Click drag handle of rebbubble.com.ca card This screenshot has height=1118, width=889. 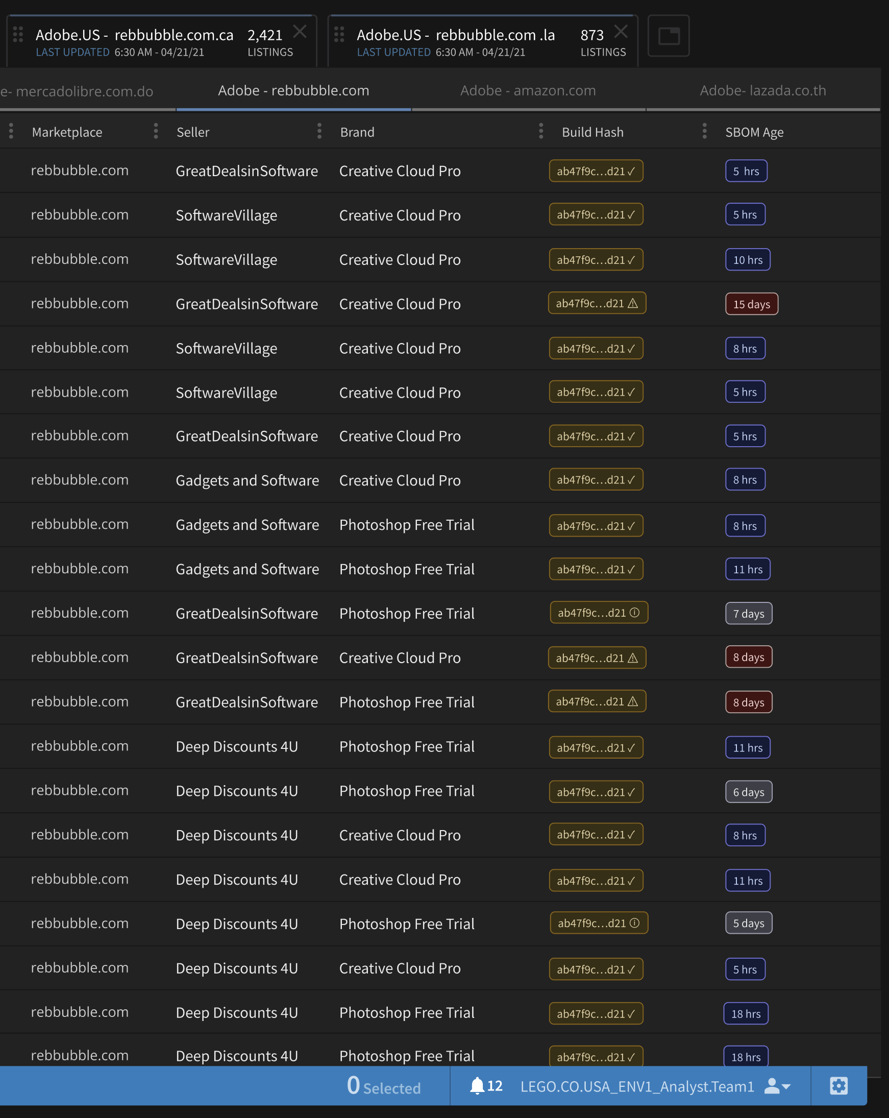(18, 34)
